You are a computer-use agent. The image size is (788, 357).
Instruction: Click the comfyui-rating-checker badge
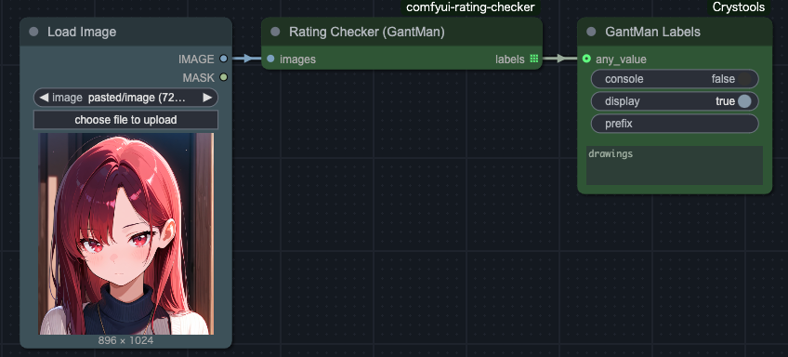pos(470,7)
